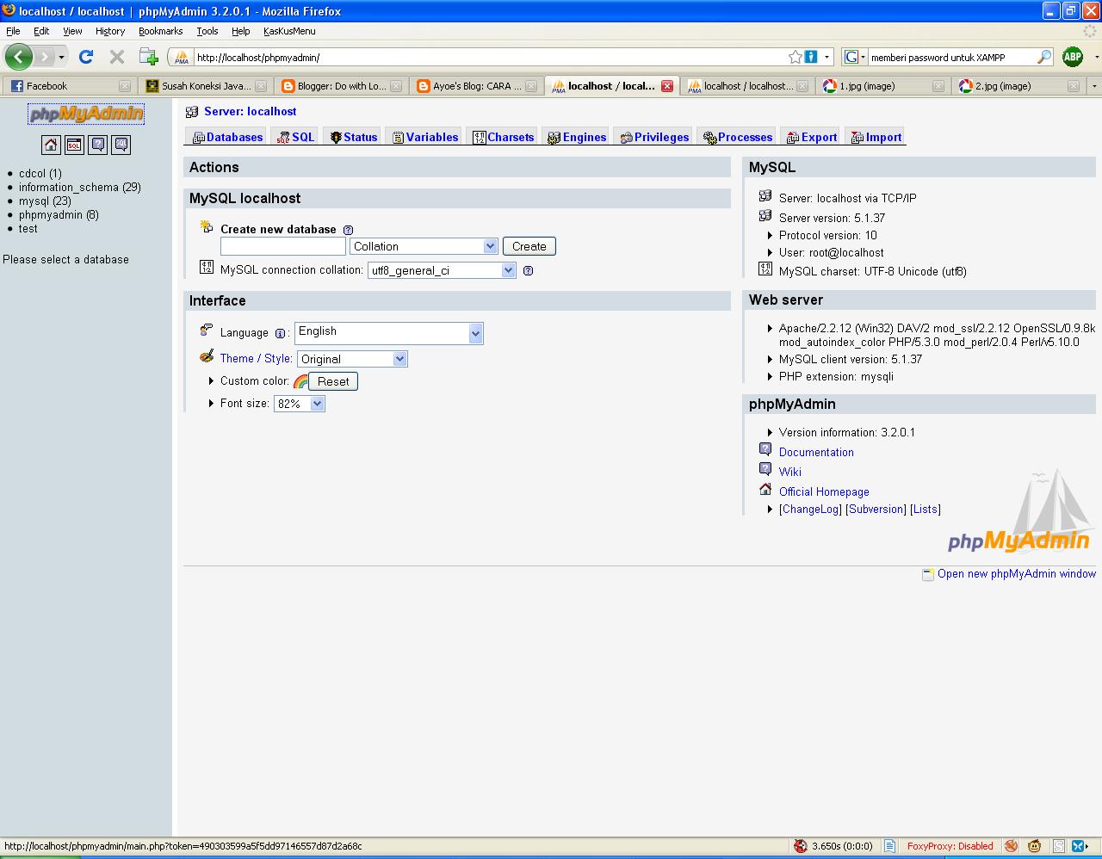Open the History menu
This screenshot has width=1102, height=859.
[x=110, y=31]
